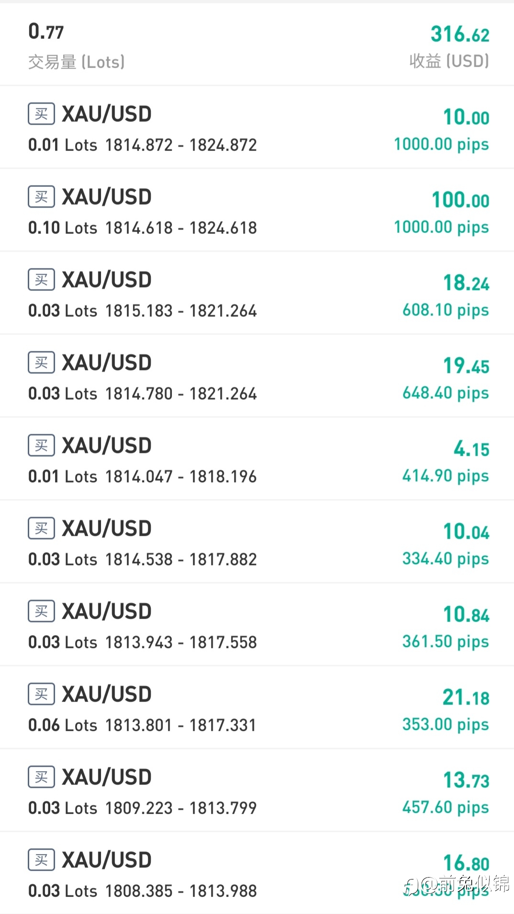This screenshot has width=514, height=914.
Task: Tap buy badge of 1814.538 entry trade
Action: 41,529
